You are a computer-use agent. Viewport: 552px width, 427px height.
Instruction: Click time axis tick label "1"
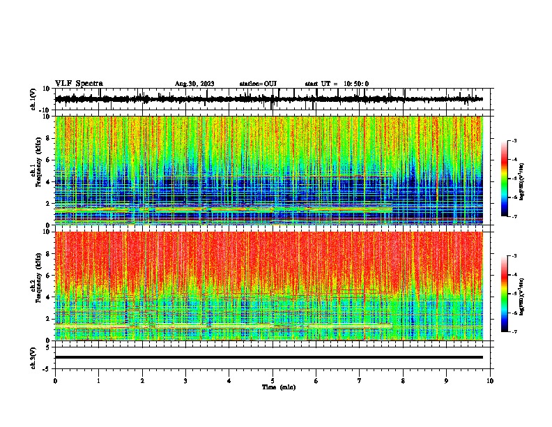click(x=98, y=381)
